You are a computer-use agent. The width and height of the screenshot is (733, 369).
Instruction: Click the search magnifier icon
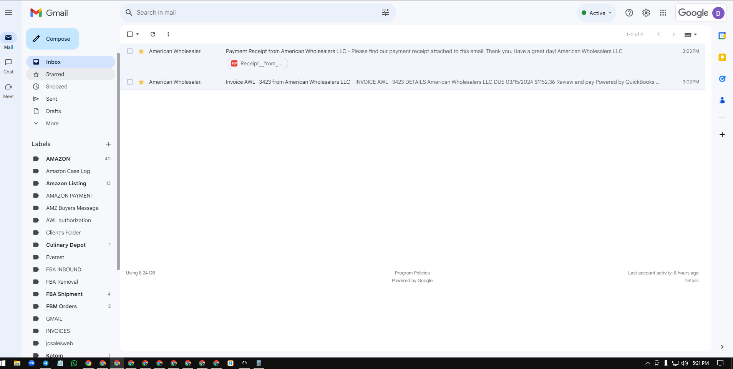click(x=129, y=13)
